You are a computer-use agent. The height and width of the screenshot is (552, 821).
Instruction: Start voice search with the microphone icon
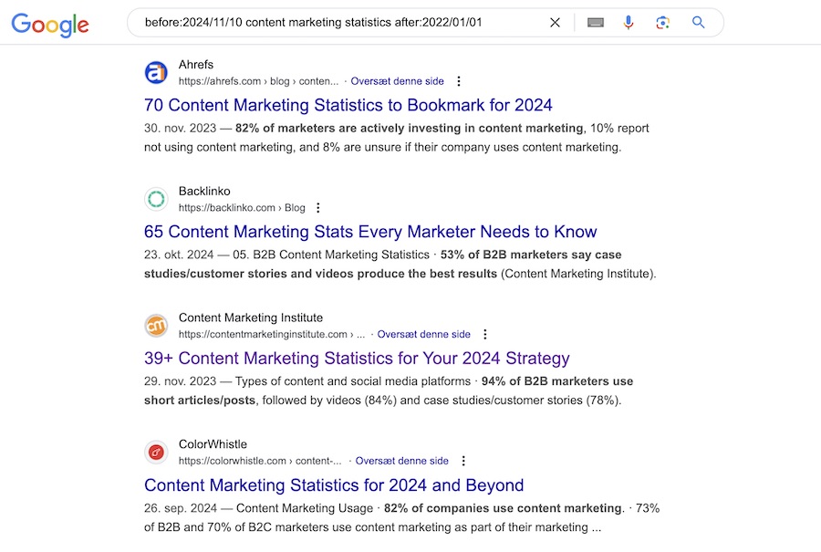point(629,22)
